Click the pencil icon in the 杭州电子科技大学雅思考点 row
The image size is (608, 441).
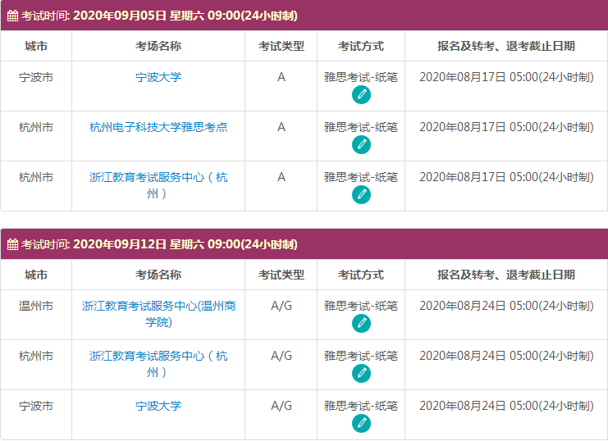(x=361, y=145)
